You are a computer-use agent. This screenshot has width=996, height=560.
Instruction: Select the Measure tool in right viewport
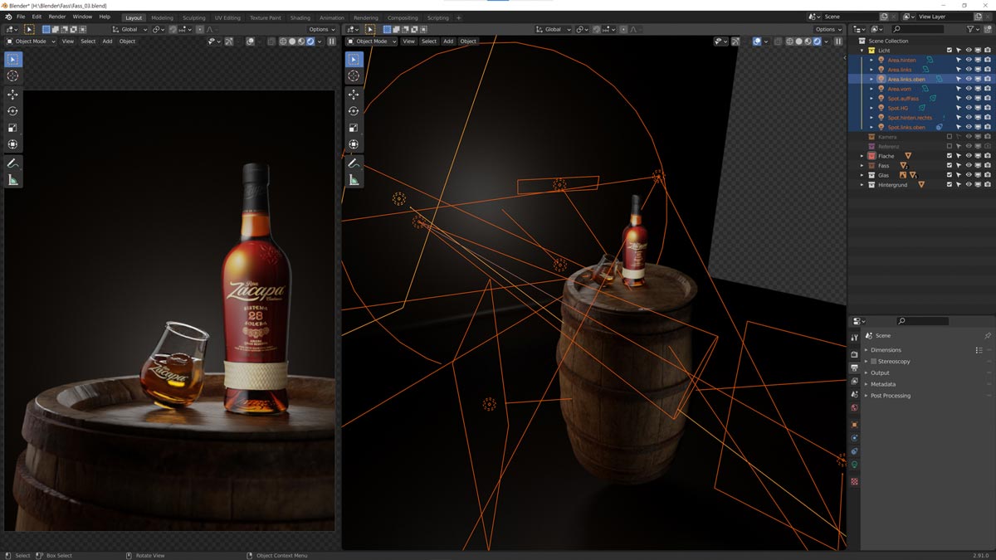click(354, 180)
